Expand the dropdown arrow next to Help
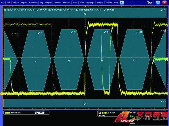 click(121, 2)
